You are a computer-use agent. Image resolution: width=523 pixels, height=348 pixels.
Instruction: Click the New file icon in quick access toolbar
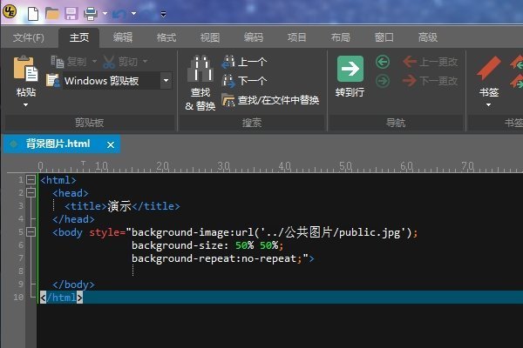point(33,14)
